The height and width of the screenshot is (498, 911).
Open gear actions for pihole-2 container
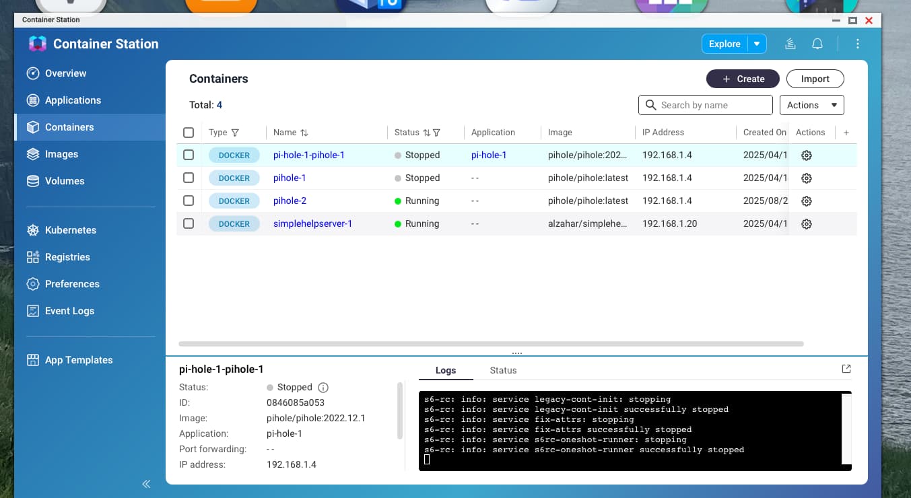(806, 201)
